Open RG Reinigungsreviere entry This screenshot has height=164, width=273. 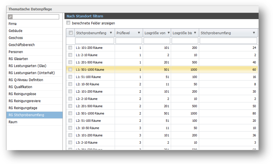34,101
